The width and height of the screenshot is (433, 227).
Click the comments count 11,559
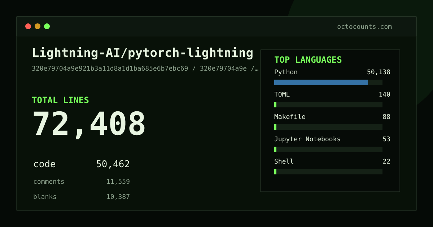[118, 182]
